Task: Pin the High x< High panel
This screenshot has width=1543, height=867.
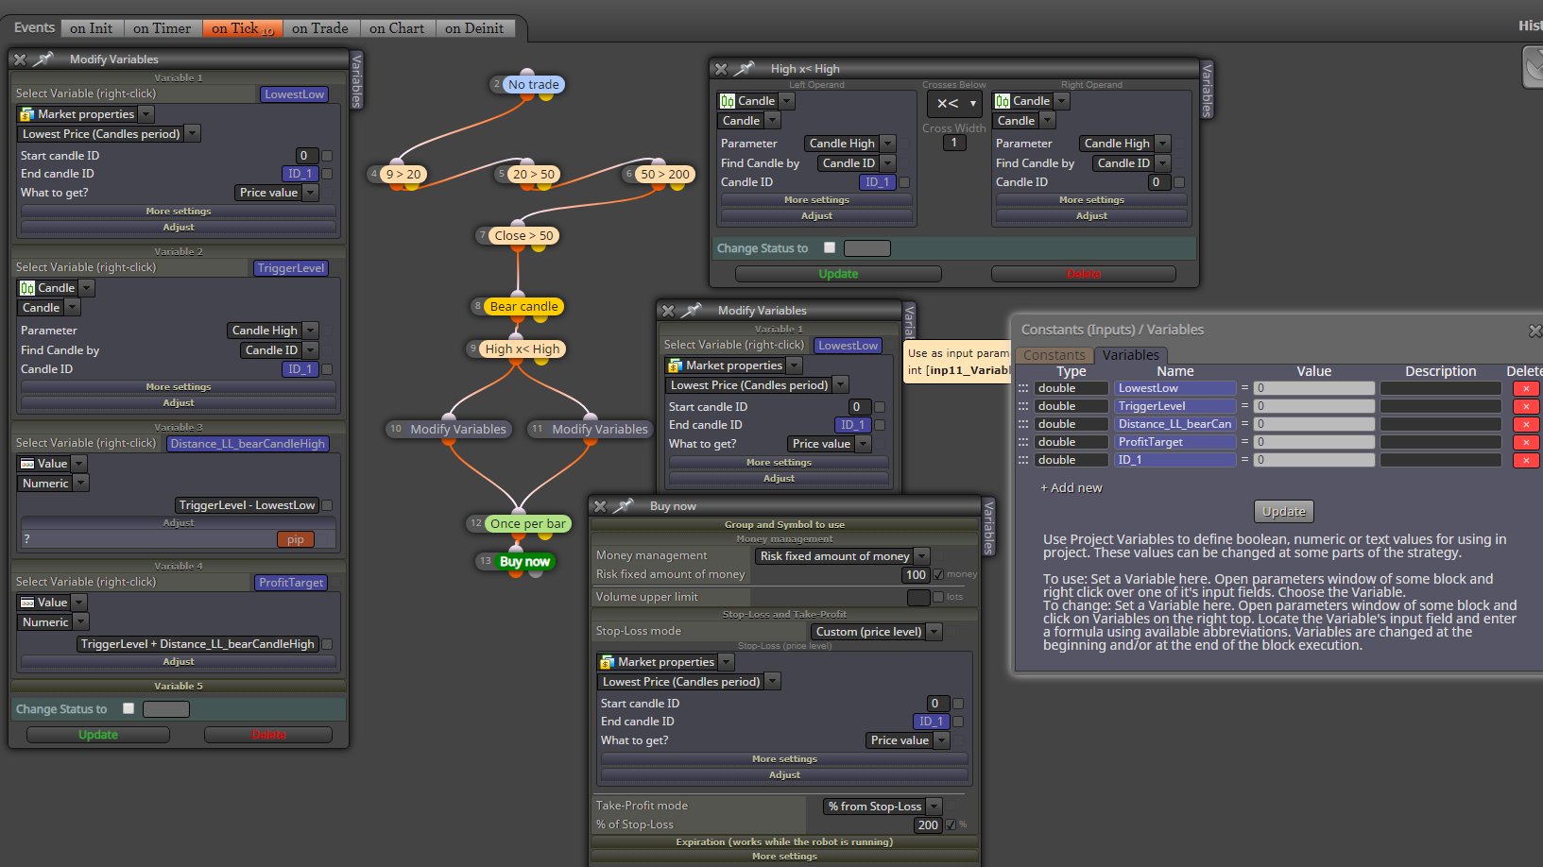Action: (745, 69)
